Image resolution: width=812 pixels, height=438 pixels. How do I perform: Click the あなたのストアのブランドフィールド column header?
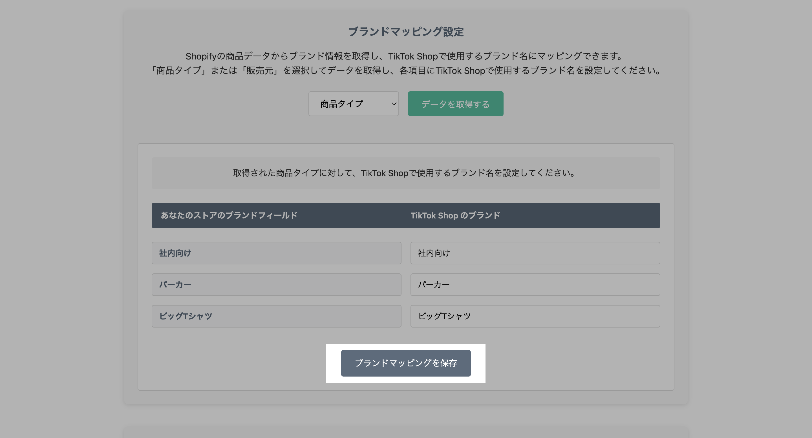click(x=229, y=216)
